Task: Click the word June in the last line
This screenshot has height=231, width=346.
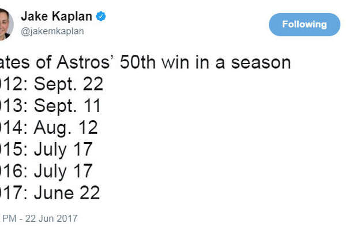Action: [54, 193]
